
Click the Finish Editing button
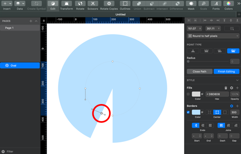[227, 72]
